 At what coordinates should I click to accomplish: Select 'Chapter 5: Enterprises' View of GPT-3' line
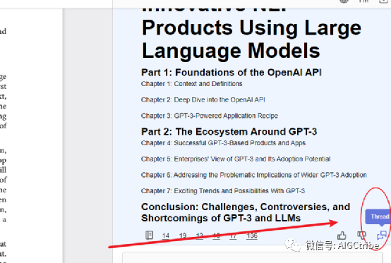pos(236,159)
